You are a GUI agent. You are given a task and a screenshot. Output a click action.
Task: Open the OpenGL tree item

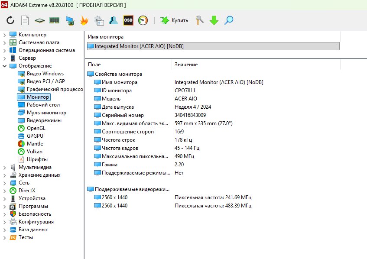(x=32, y=128)
